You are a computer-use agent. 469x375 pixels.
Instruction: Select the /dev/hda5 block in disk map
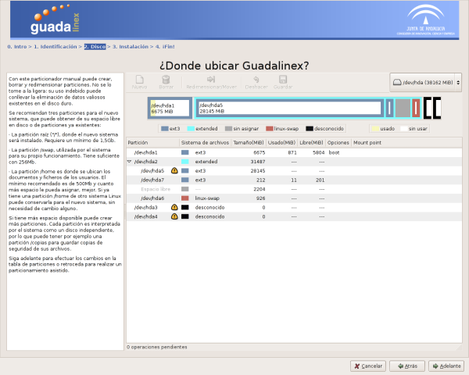coord(289,108)
